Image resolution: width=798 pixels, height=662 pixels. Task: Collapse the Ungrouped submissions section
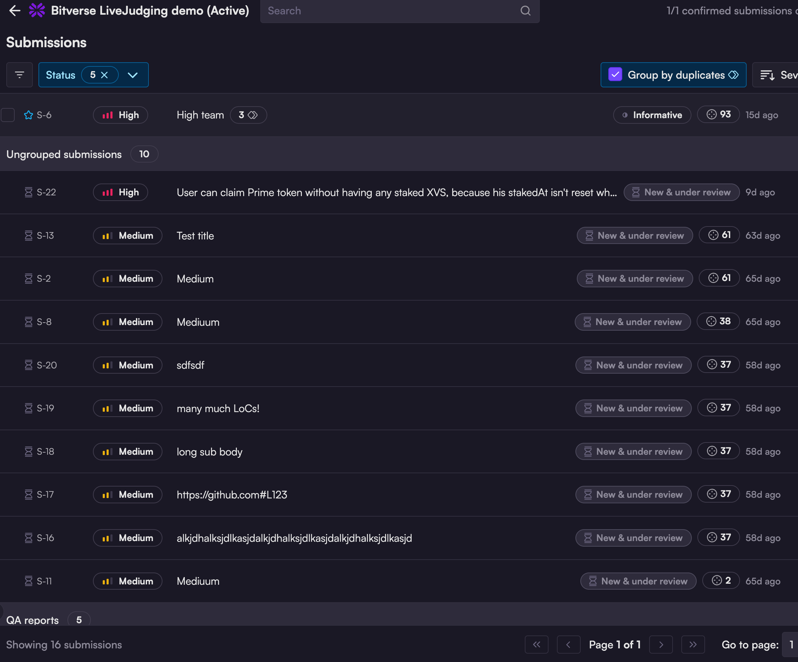click(64, 154)
